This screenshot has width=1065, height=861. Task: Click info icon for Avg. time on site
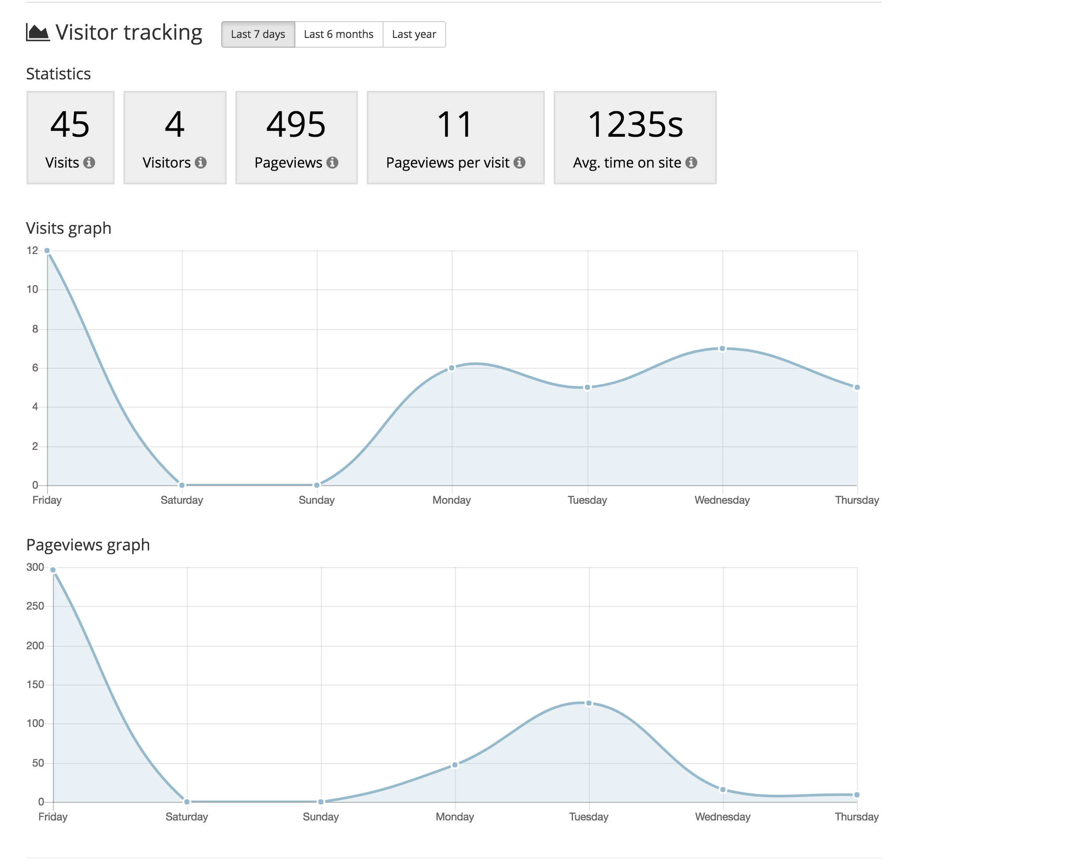click(x=691, y=163)
